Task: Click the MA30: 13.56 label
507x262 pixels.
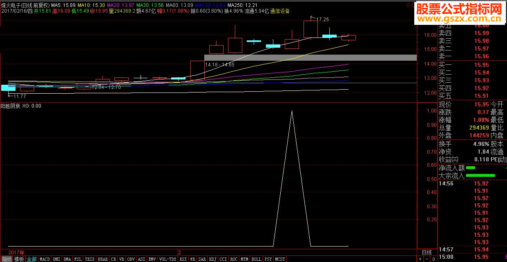Action: [x=150, y=5]
